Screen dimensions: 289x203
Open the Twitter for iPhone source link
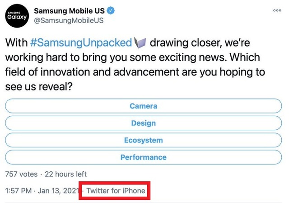point(116,191)
